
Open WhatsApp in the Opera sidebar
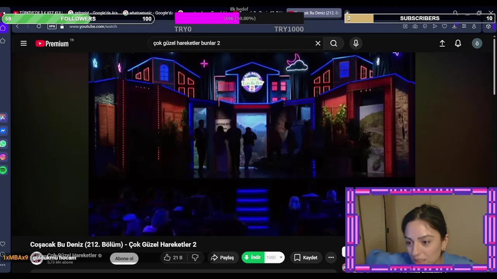tap(3, 144)
